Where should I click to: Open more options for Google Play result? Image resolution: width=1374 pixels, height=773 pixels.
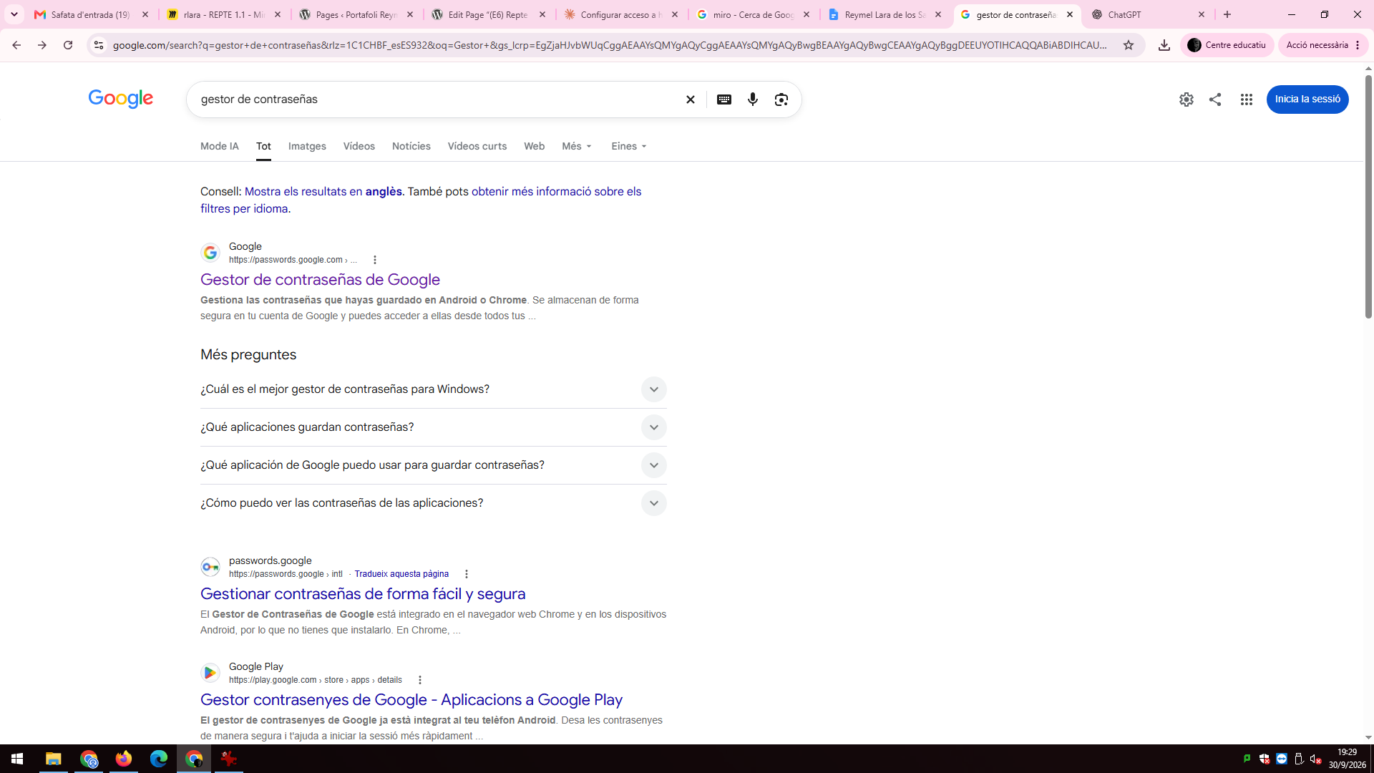(x=419, y=680)
